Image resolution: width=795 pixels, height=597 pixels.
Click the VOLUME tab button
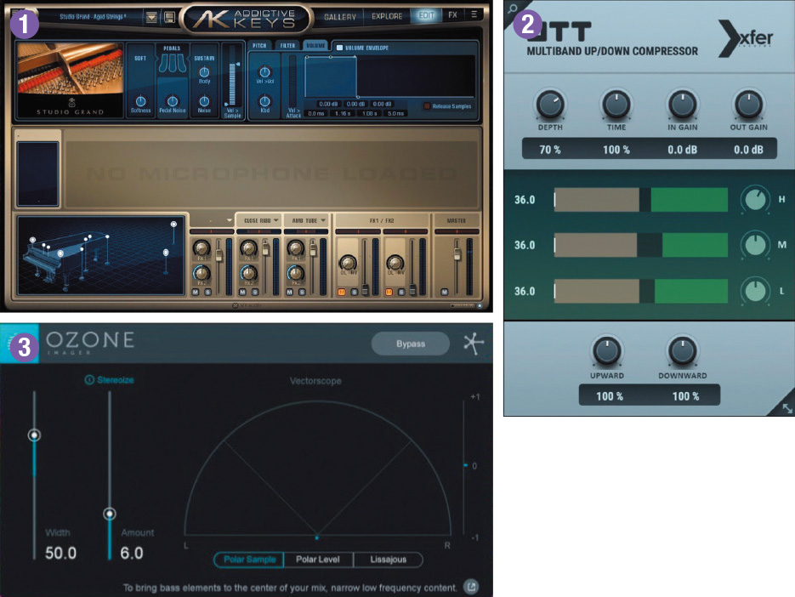coord(315,46)
